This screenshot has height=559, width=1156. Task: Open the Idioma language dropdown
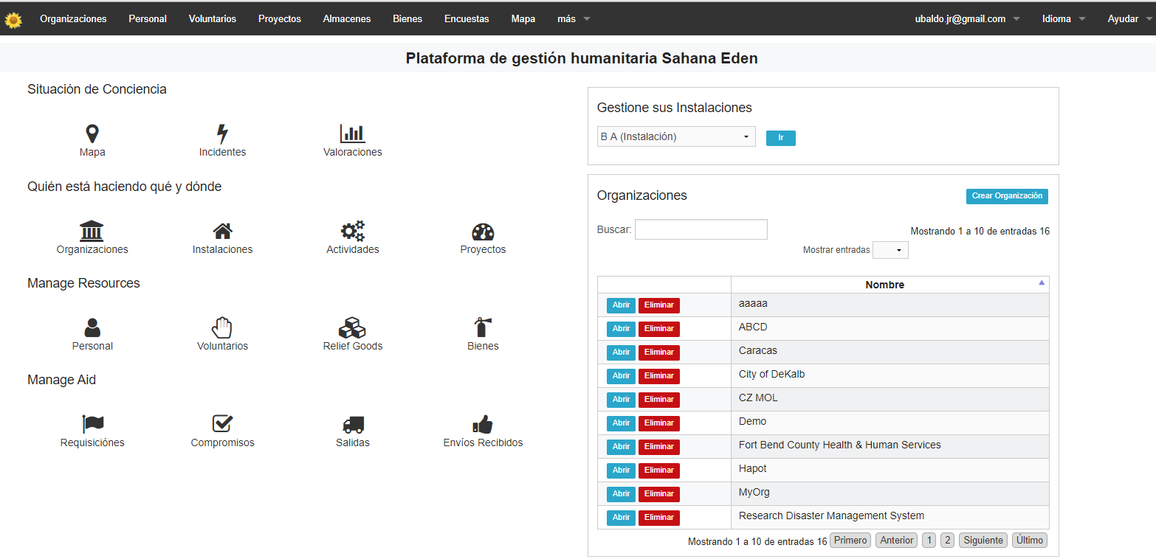[x=1064, y=19]
